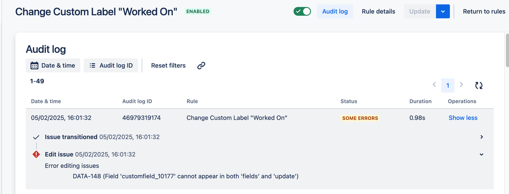Go to previous page with left arrow
The height and width of the screenshot is (194, 509).
coord(434,85)
